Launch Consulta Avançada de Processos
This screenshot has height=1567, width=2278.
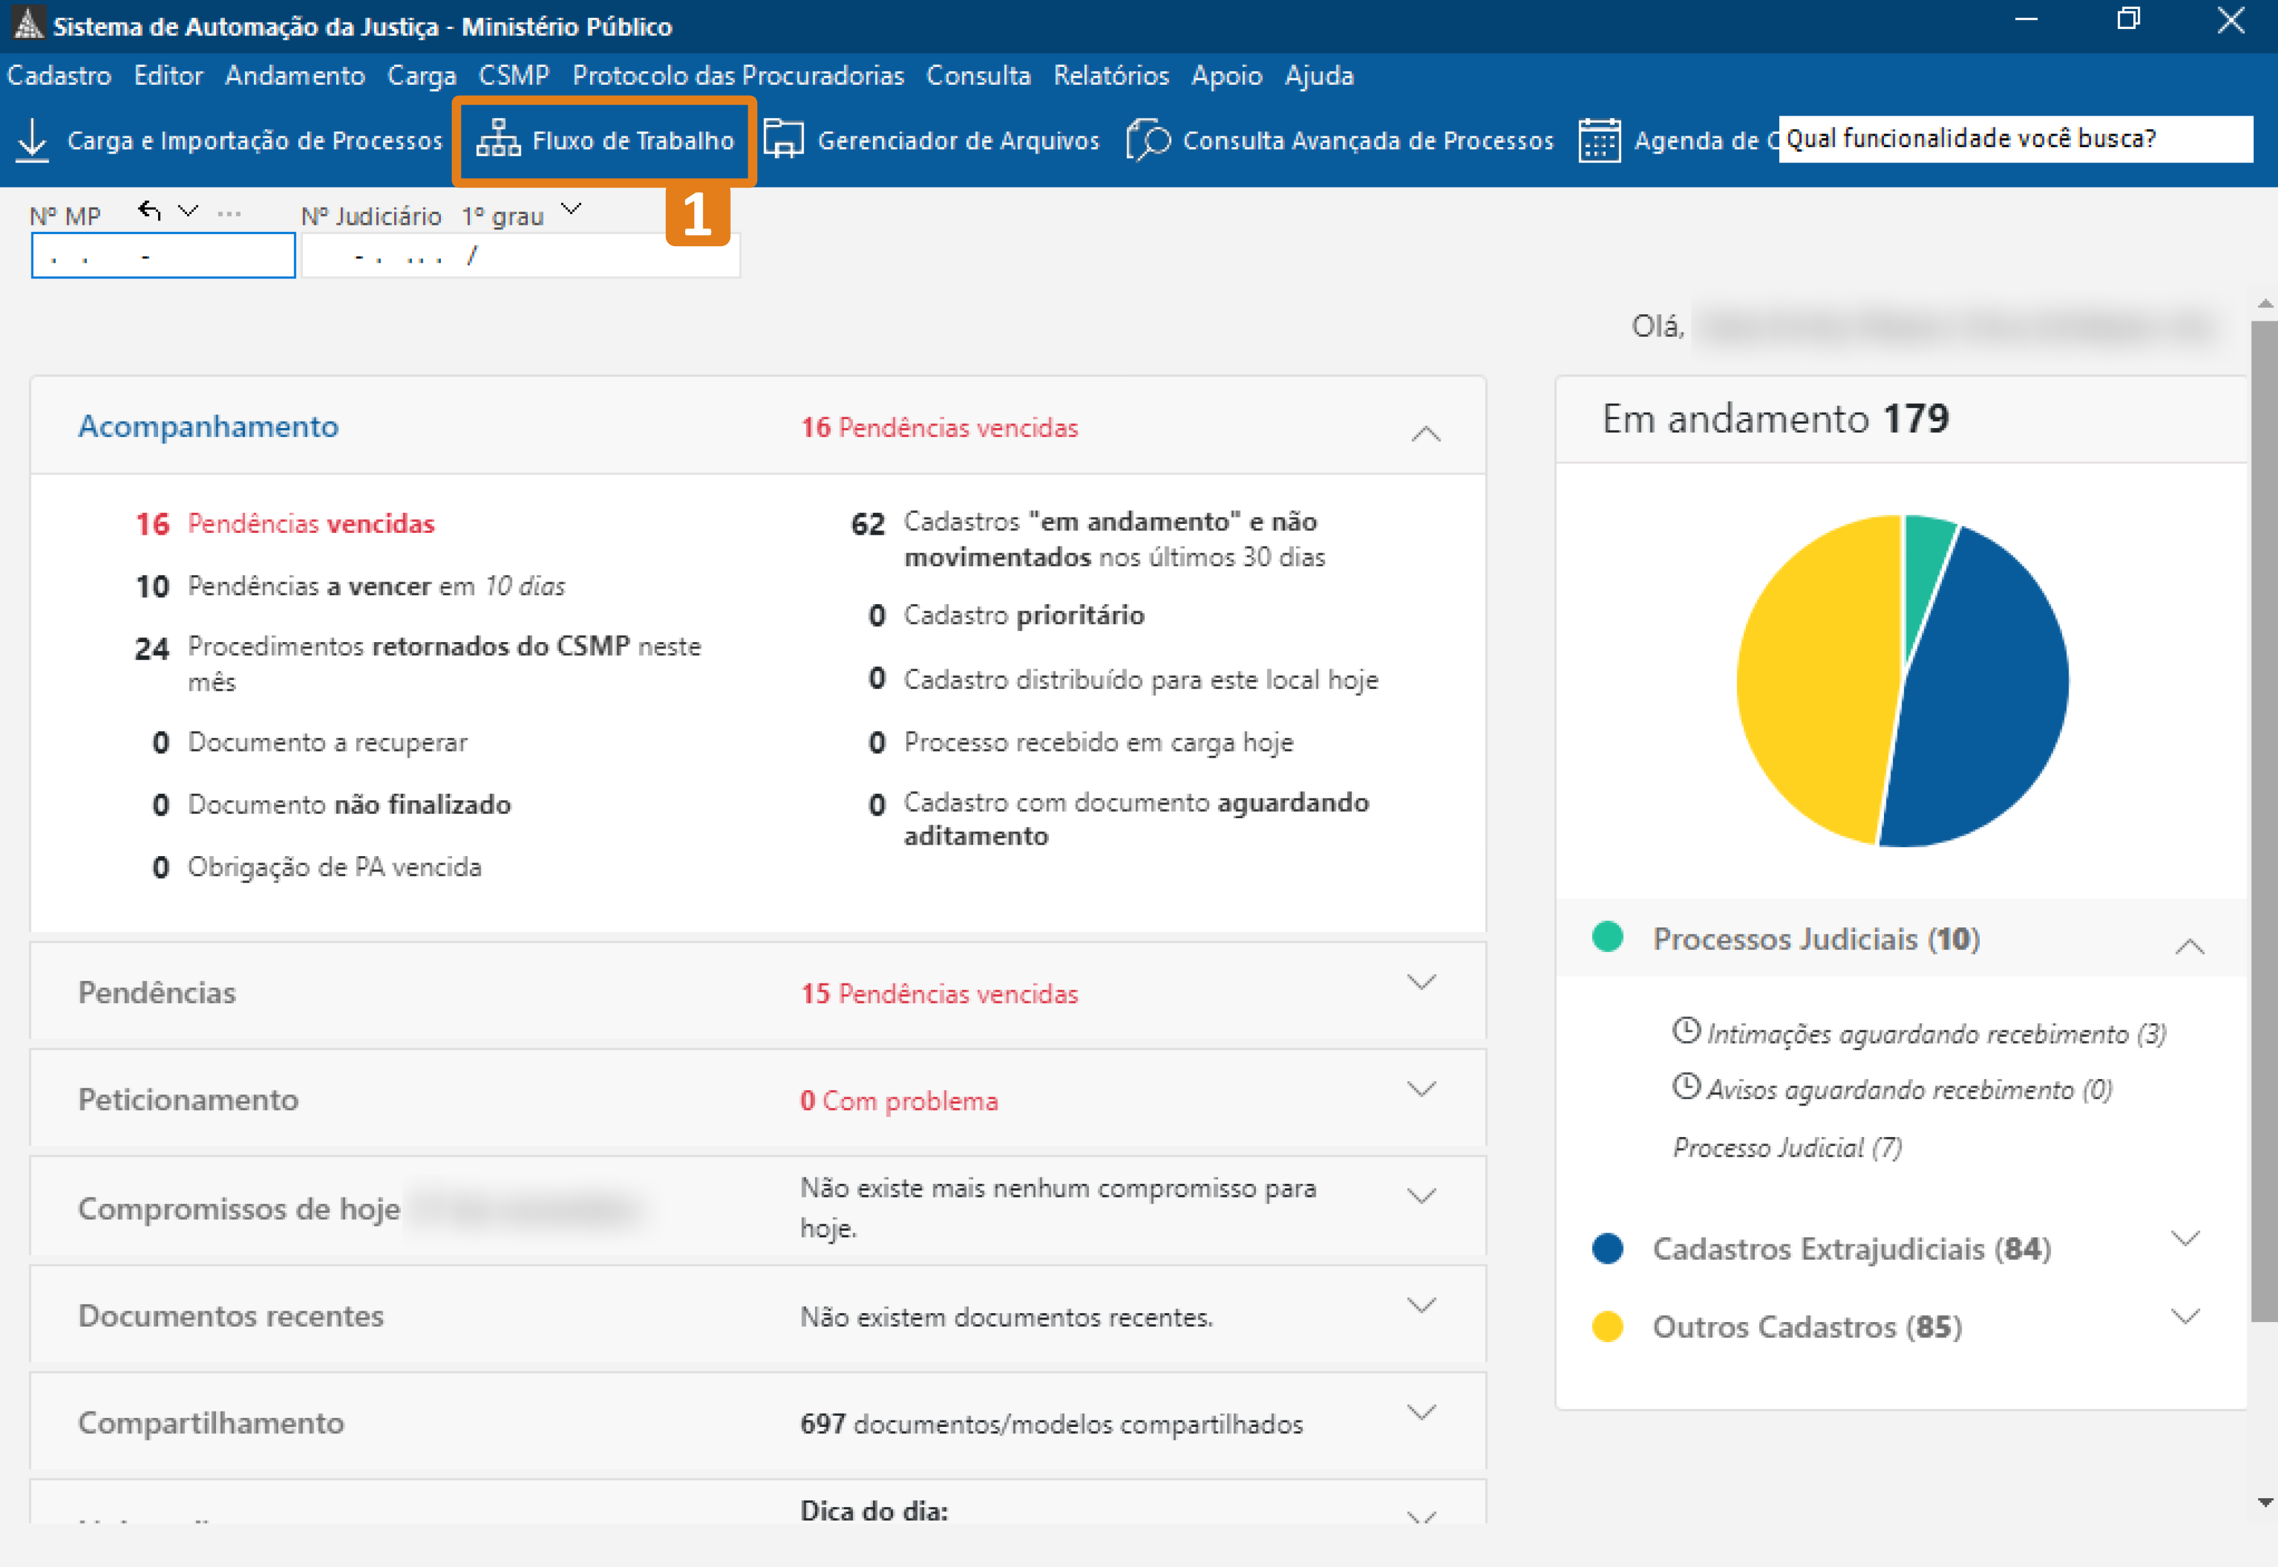[1340, 139]
